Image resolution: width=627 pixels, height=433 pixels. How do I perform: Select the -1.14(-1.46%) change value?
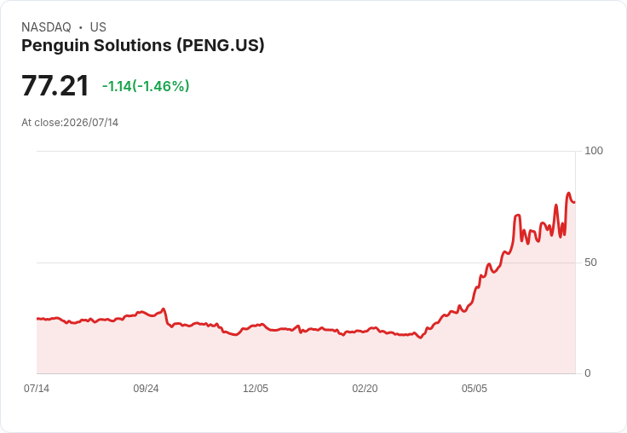[146, 86]
